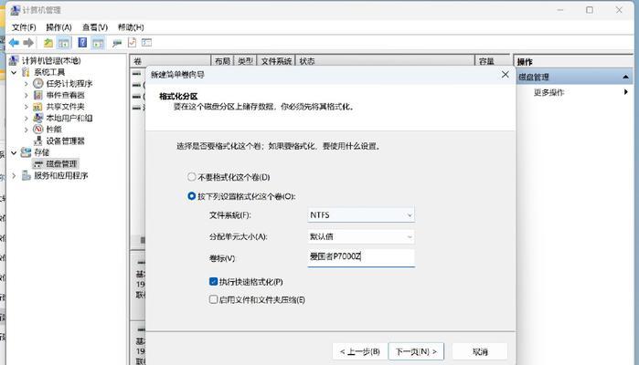Click the 状态 column header
This screenshot has width=639, height=365.
385,61
